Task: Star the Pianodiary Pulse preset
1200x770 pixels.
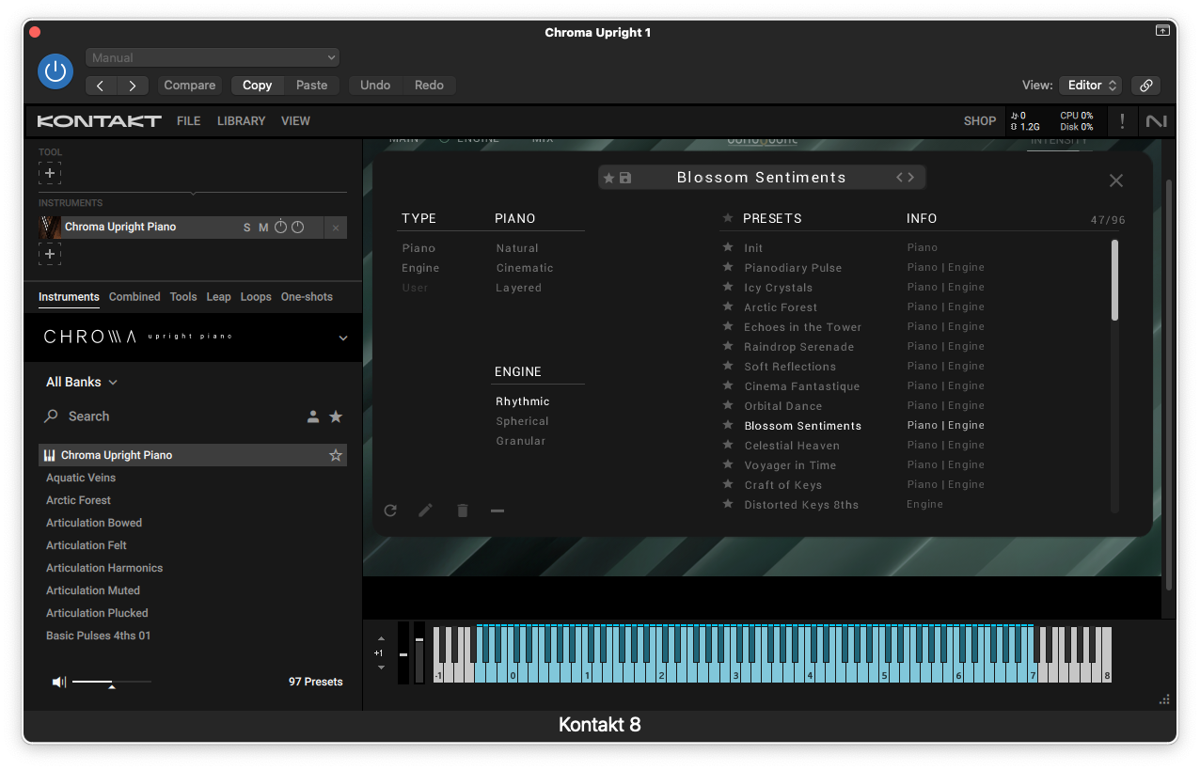Action: point(727,268)
